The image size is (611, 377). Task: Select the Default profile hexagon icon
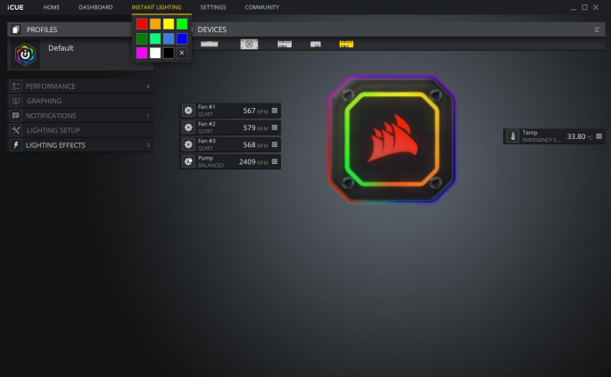pyautogui.click(x=25, y=54)
